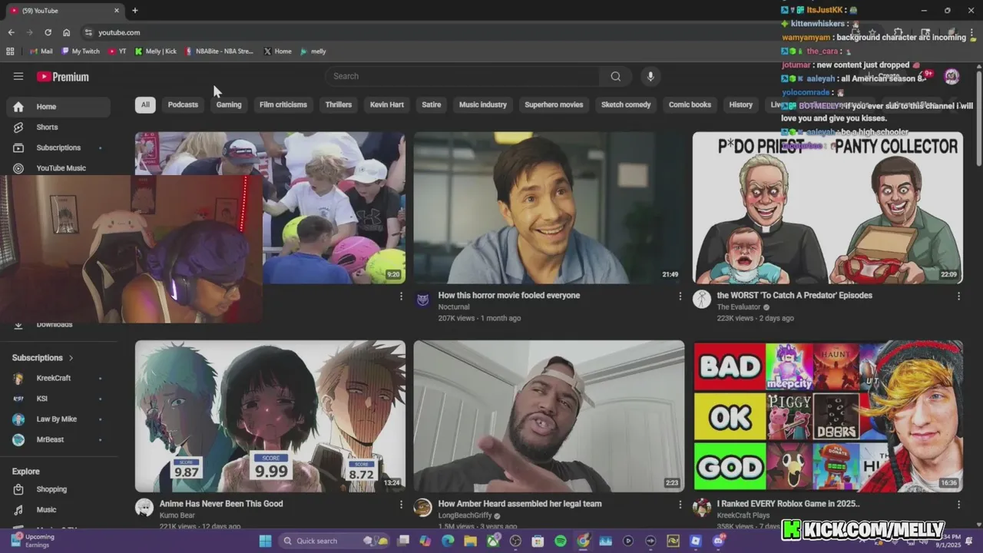The height and width of the screenshot is (553, 983).
Task: Click the YouTube Premium logo
Action: (x=63, y=77)
